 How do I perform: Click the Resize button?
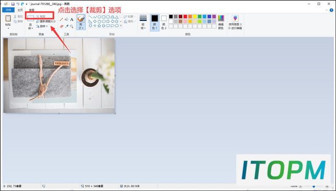[46, 22]
